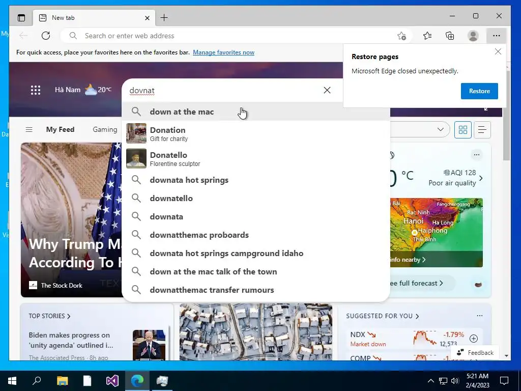The image size is (521, 391).
Task: Open the Biden unity agenda story
Action: 71,340
